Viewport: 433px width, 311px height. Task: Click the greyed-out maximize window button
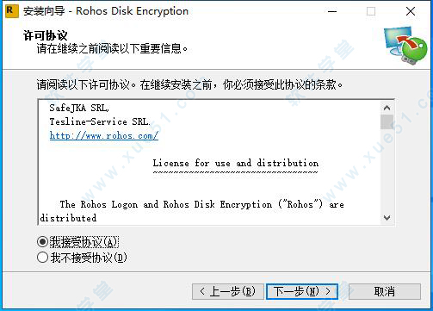371,11
